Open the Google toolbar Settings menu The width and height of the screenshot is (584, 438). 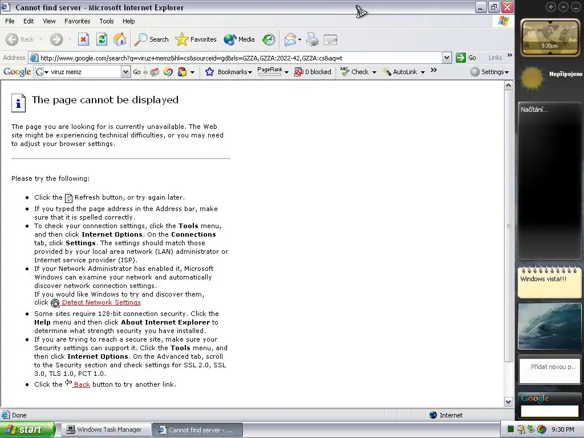click(x=490, y=72)
